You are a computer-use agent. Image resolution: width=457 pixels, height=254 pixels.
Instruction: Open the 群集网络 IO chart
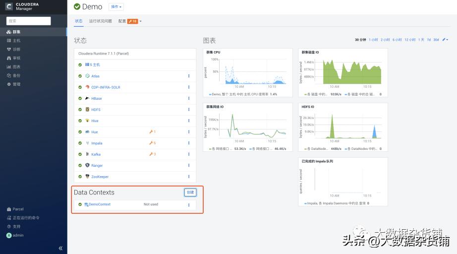(x=248, y=127)
